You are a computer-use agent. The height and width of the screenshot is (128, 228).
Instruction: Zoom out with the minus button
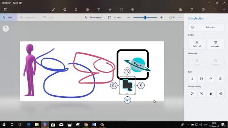(129, 17)
